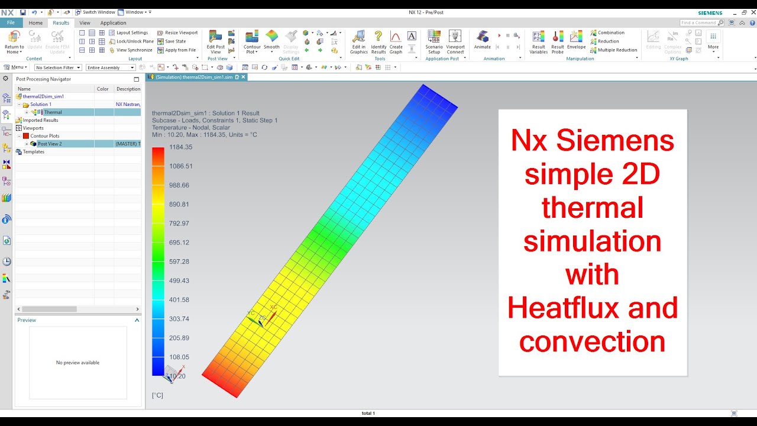Viewport: 757px width, 426px height.
Task: Click the Viewport Connect icon
Action: point(455,37)
